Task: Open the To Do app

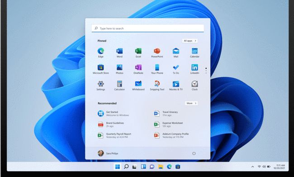Action: 176,69
